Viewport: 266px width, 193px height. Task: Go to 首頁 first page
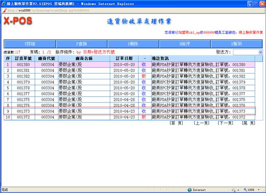click(177, 123)
